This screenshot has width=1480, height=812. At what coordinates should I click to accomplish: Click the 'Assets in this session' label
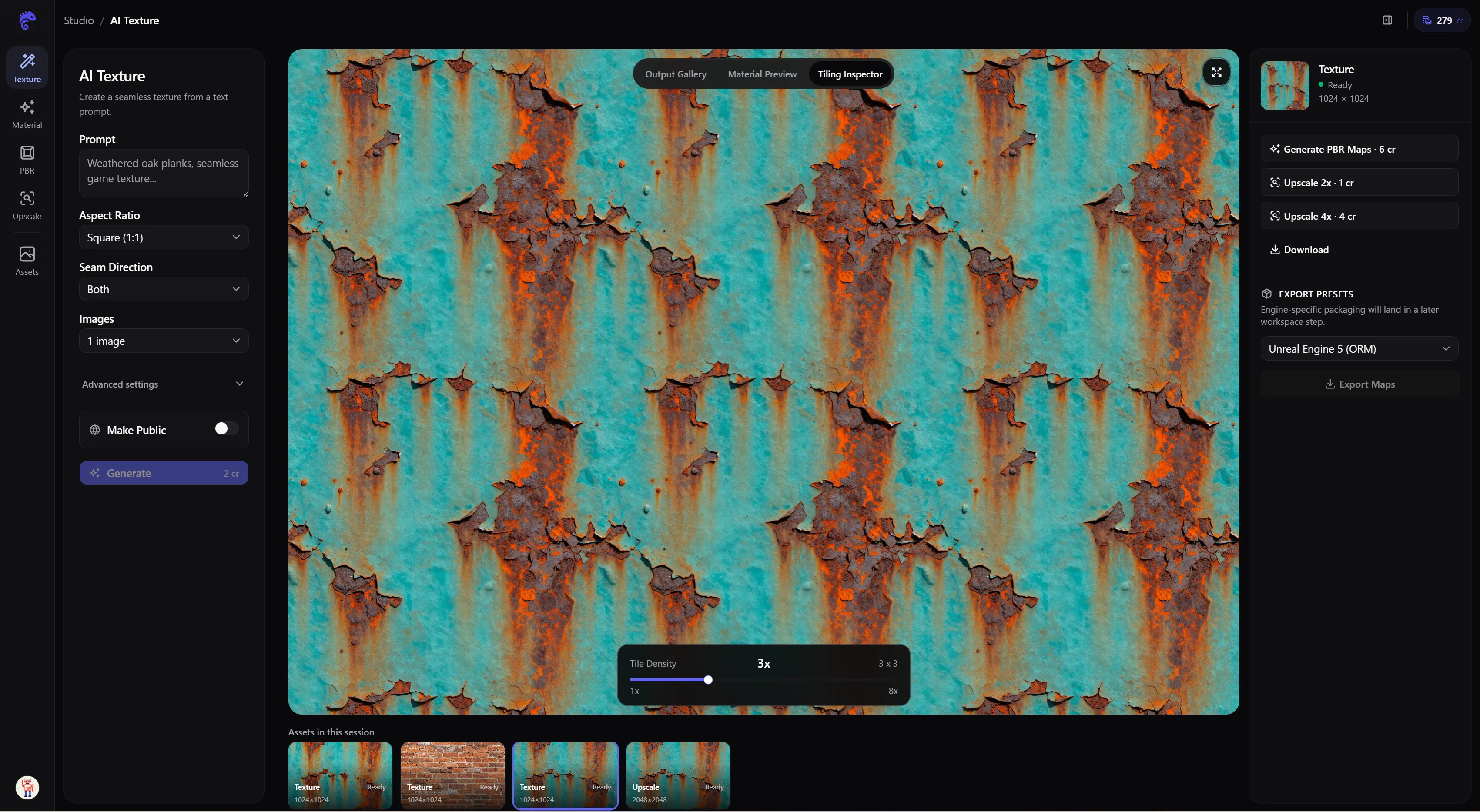[331, 732]
